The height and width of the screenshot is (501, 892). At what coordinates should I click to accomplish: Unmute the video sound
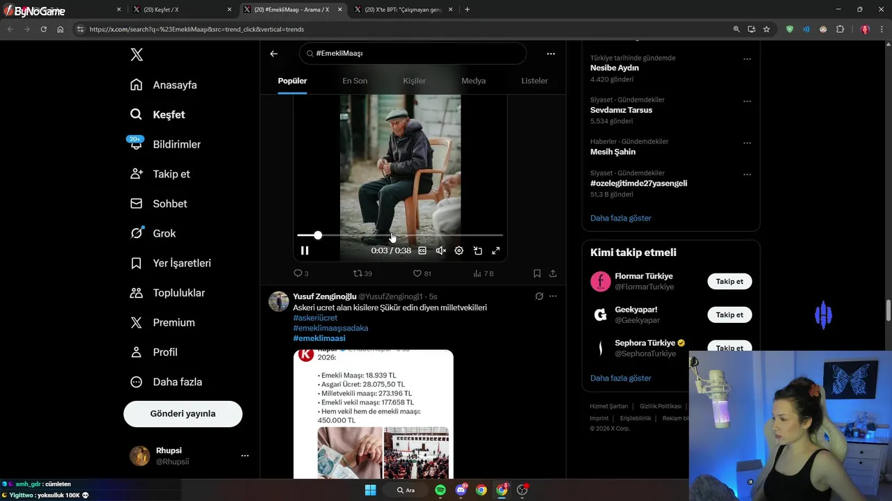pyautogui.click(x=440, y=250)
